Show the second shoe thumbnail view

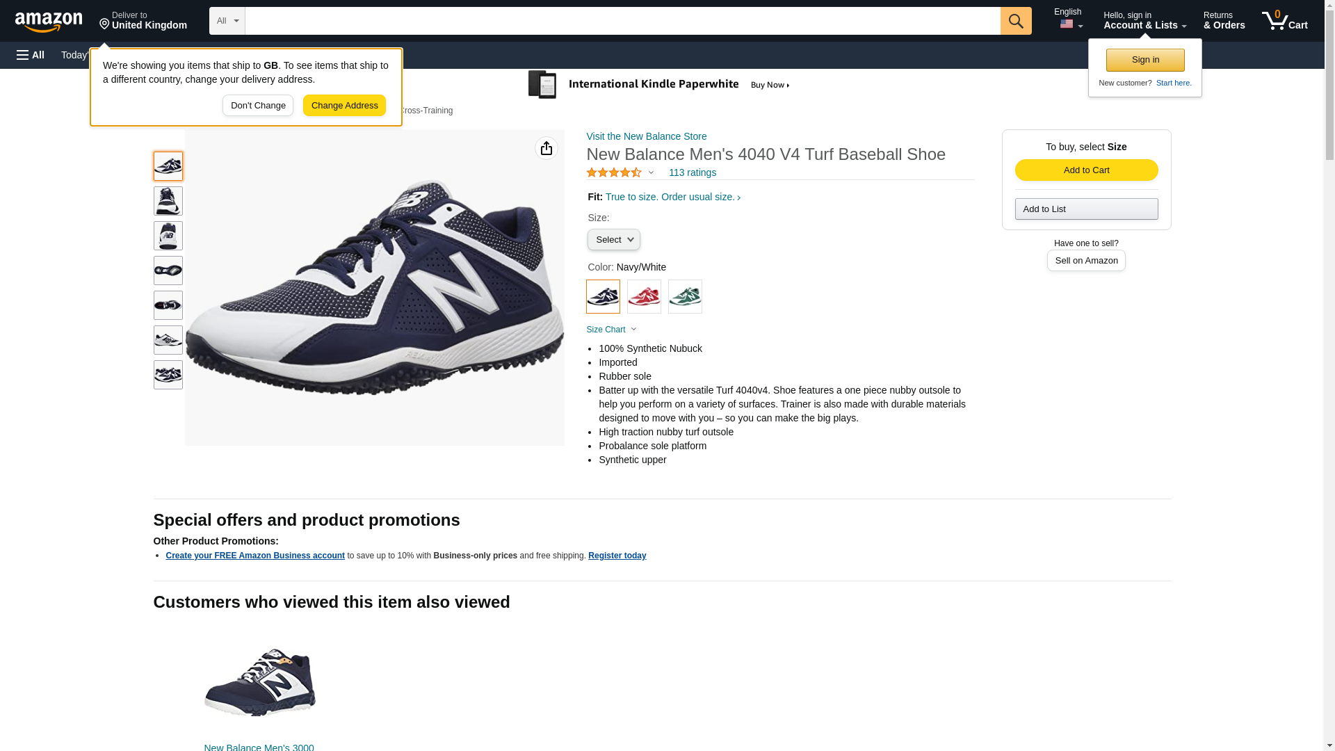[x=168, y=201]
